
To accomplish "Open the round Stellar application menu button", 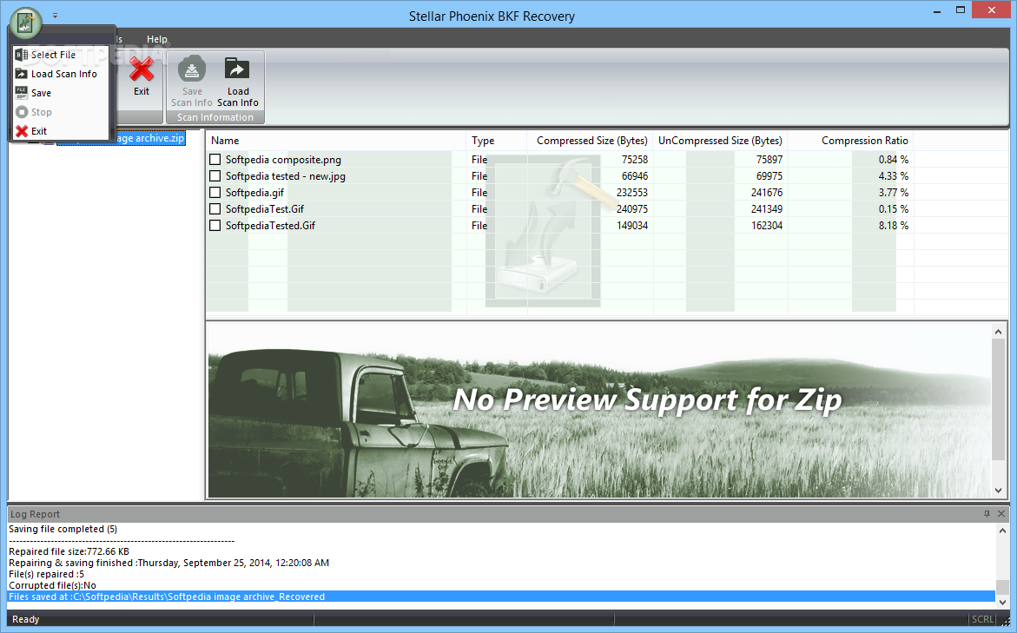I will pos(26,23).
